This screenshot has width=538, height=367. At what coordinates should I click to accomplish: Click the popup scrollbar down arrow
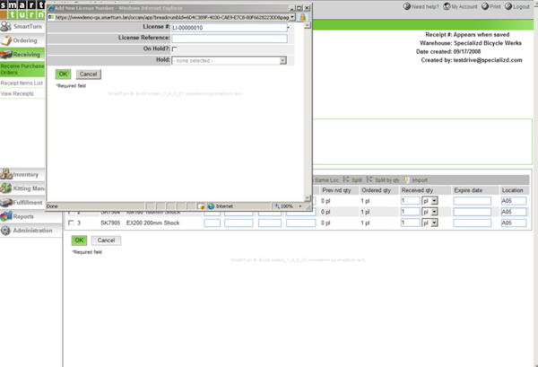tap(308, 198)
